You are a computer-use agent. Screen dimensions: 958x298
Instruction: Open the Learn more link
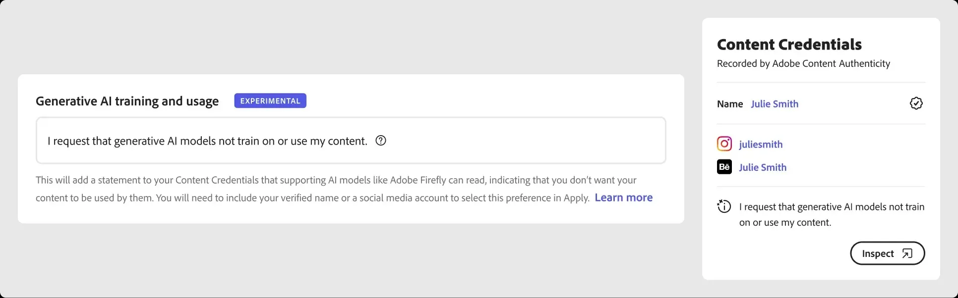(x=623, y=198)
